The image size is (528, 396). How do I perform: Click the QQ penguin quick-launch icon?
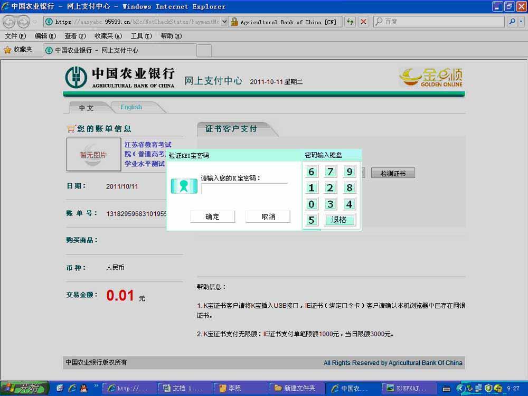click(83, 388)
